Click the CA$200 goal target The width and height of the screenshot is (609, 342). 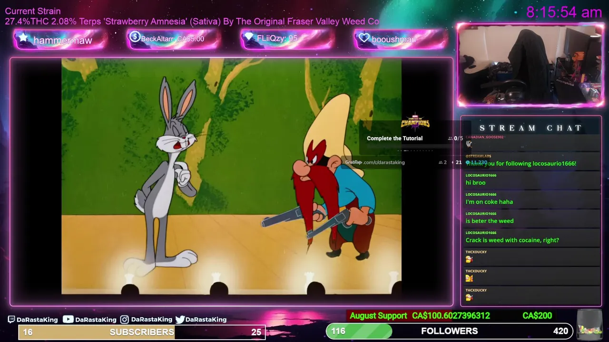[537, 316]
